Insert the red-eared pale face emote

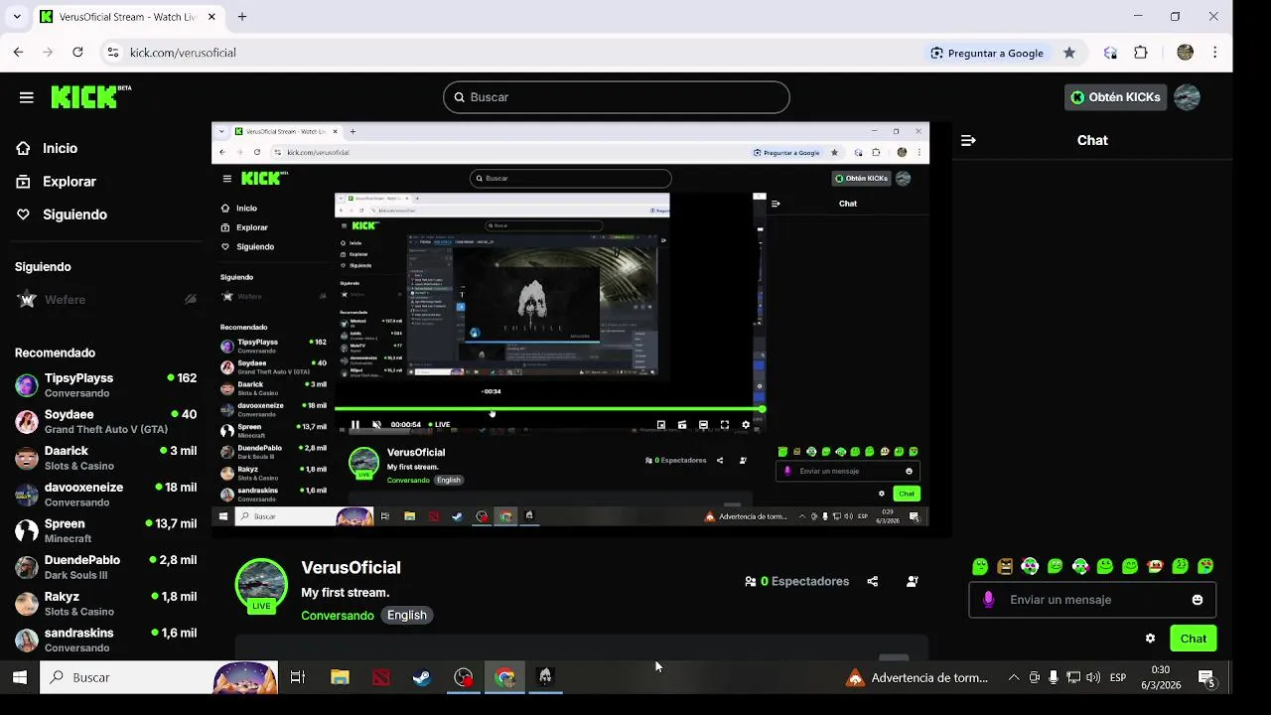[x=1155, y=567]
